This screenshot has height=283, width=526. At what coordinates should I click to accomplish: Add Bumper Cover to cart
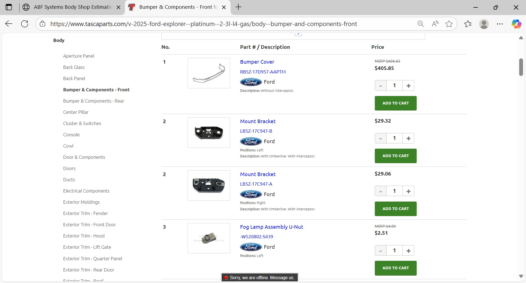point(395,103)
